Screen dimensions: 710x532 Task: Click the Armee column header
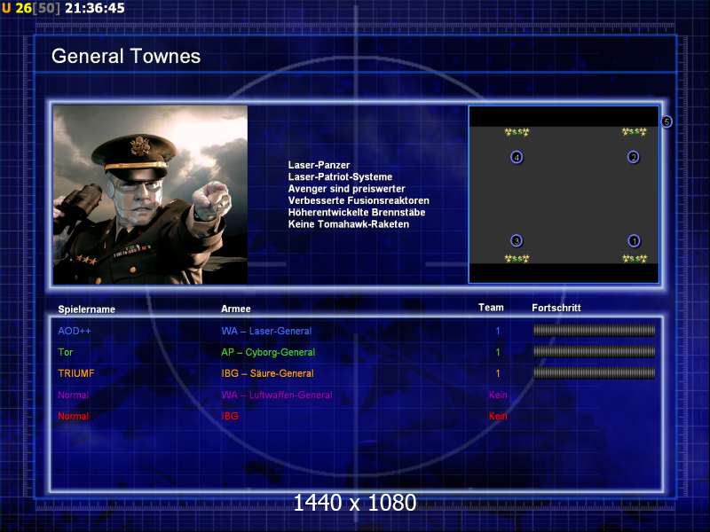pos(236,309)
